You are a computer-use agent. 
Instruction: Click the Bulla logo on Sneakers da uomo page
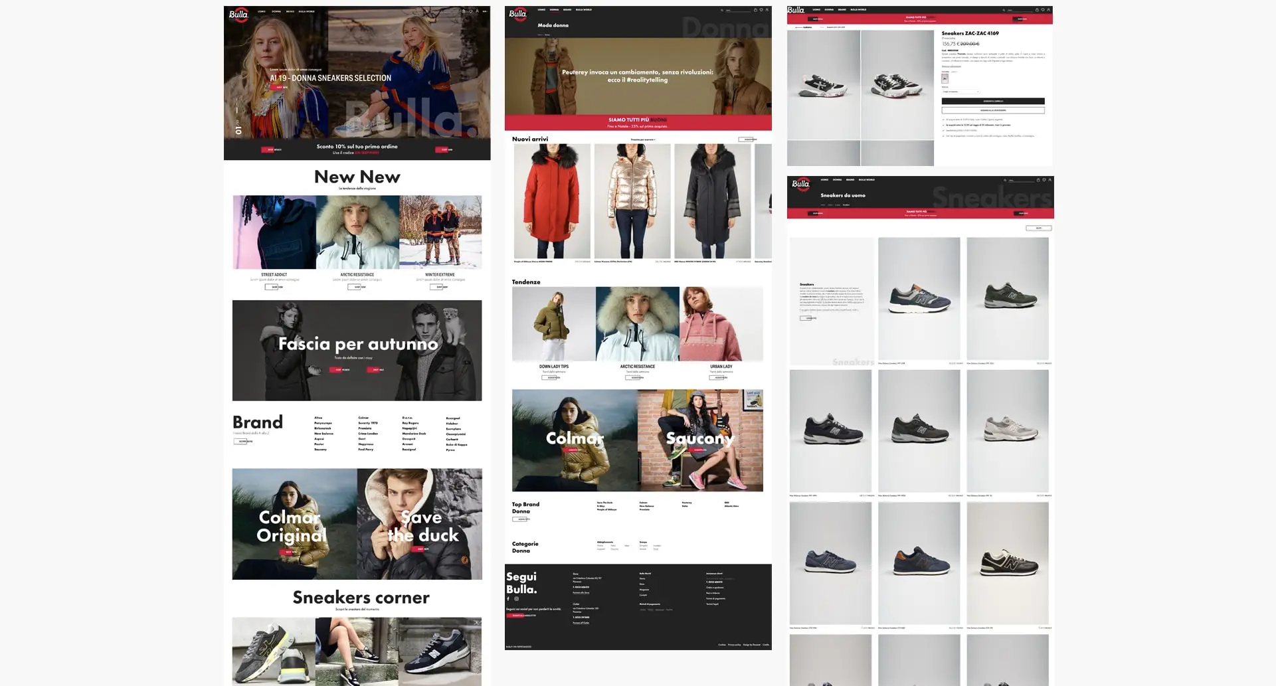pyautogui.click(x=801, y=184)
